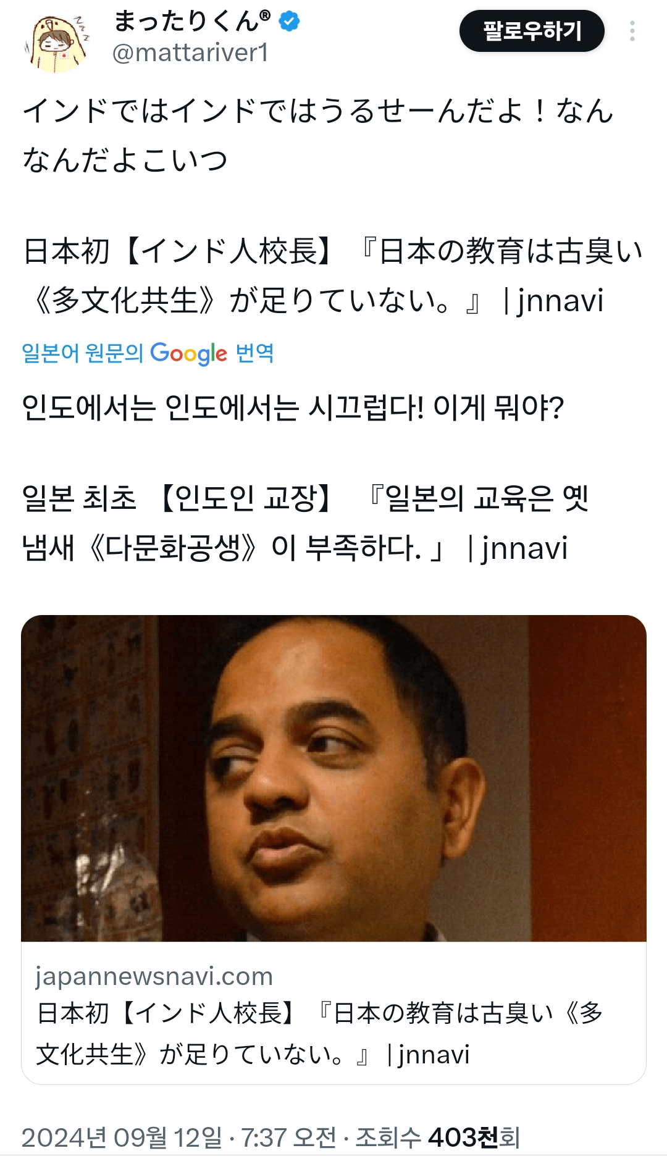Tap the 일본어 원문의 translation notice
Image resolution: width=667 pixels, height=1156 pixels.
[x=82, y=353]
